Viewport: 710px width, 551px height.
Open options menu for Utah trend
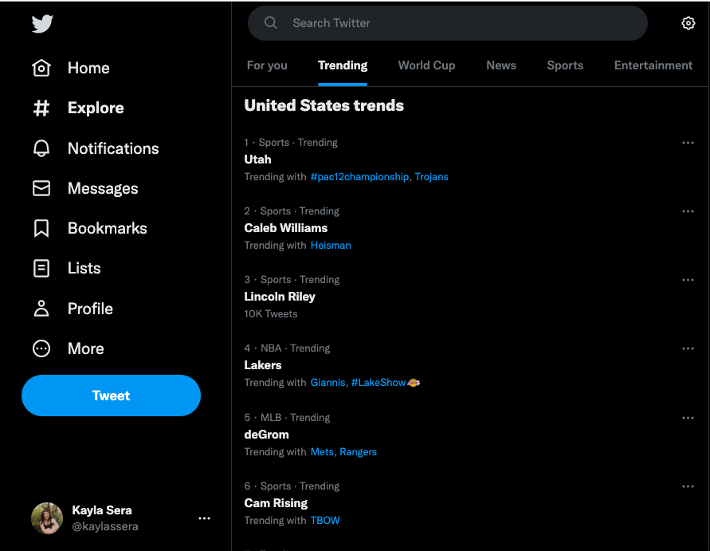coord(688,143)
